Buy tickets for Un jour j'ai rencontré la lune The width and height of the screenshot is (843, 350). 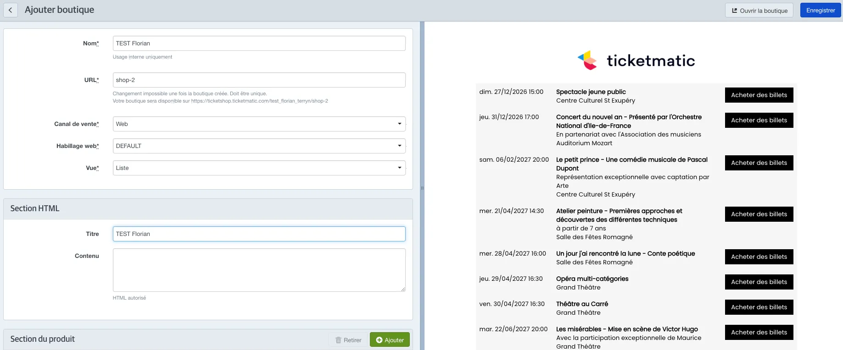point(759,257)
